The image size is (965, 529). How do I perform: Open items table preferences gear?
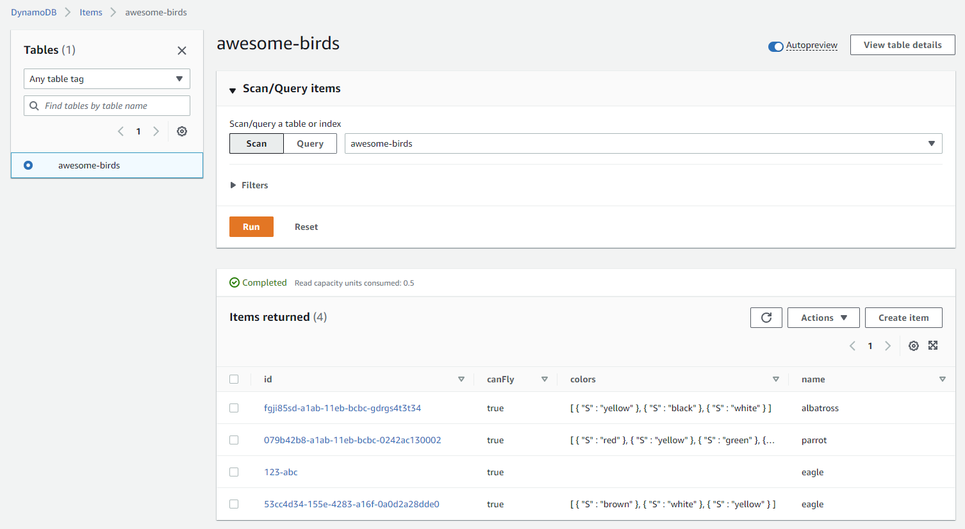[x=914, y=346]
